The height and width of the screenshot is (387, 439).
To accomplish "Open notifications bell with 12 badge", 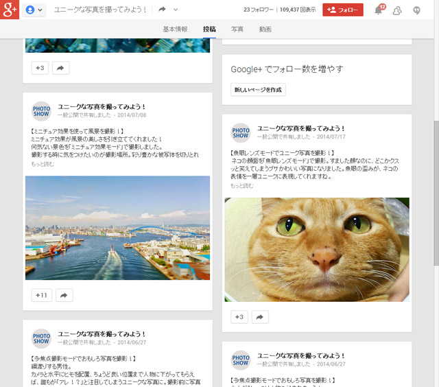I will [x=379, y=10].
